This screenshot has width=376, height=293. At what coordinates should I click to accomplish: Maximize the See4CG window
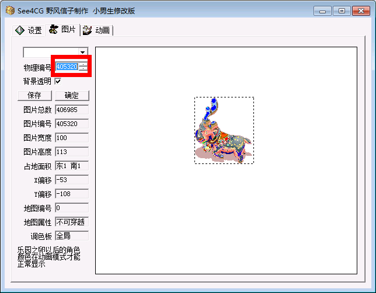341,11
